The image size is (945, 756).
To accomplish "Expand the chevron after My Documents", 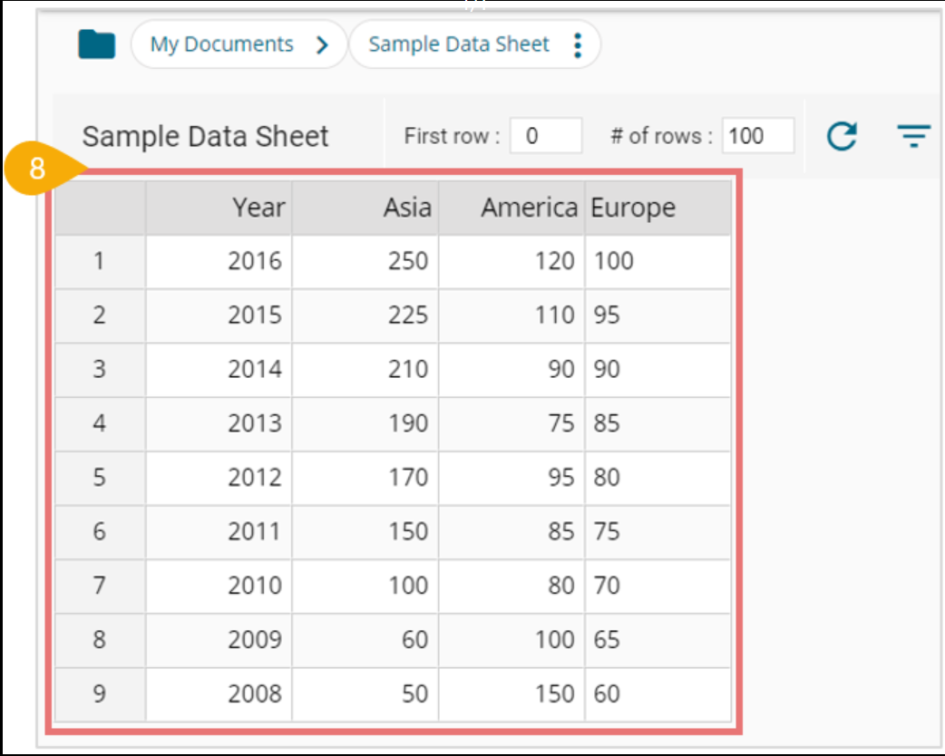I will click(x=322, y=45).
